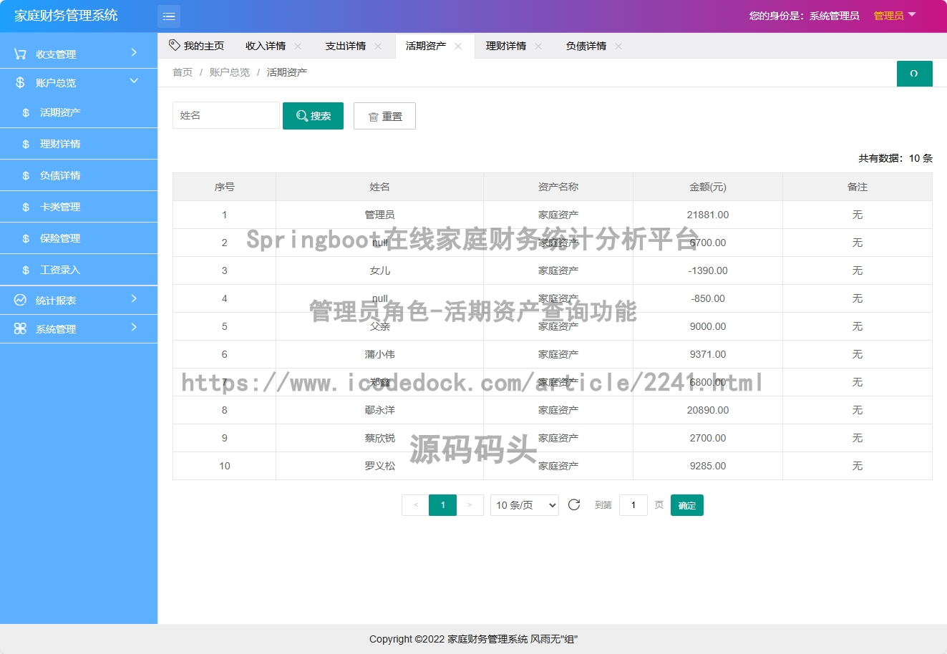
Task: Open 负债详情 in the sidebar menu
Action: (79, 175)
